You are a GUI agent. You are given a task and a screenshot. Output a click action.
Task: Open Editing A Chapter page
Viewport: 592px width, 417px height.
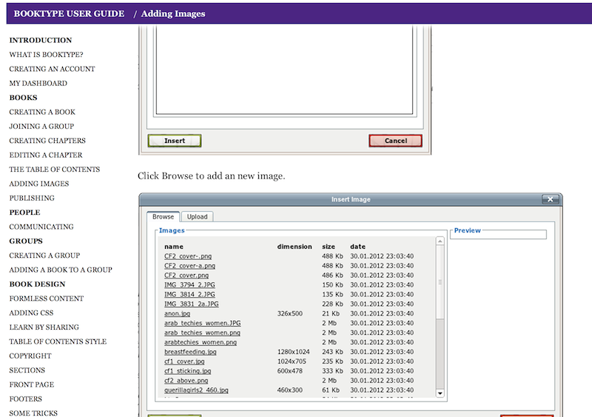pos(46,155)
